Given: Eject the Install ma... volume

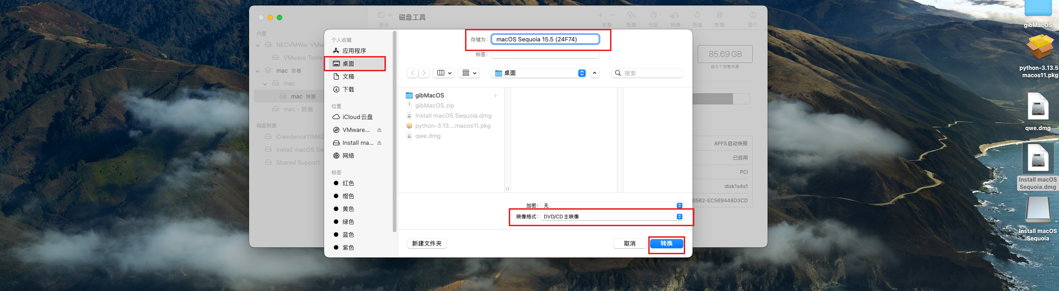Looking at the screenshot, I should click(x=379, y=143).
